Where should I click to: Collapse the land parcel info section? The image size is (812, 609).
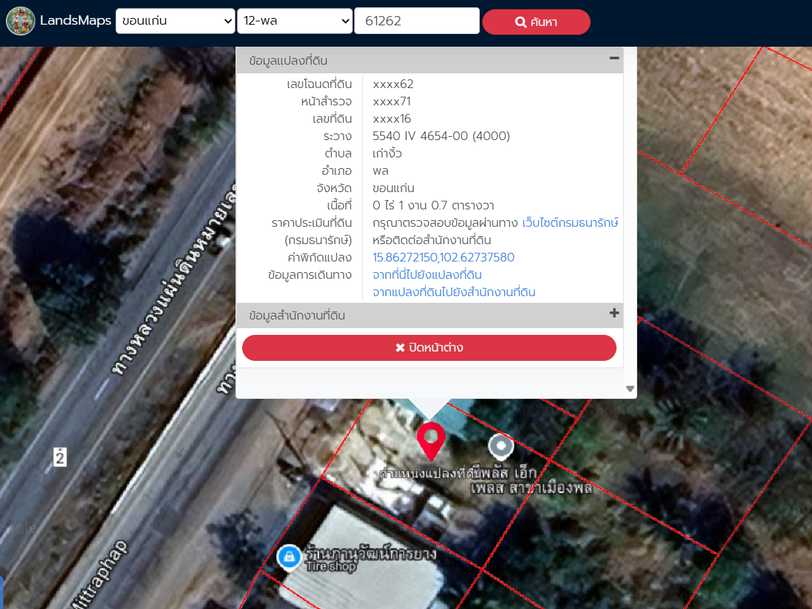tap(614, 59)
